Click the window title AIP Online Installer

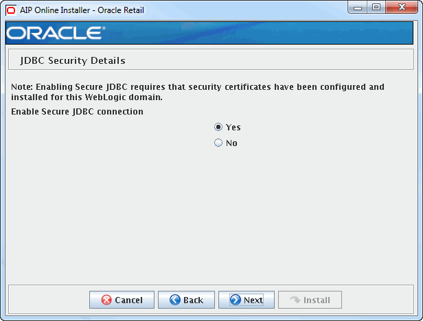[x=82, y=10]
